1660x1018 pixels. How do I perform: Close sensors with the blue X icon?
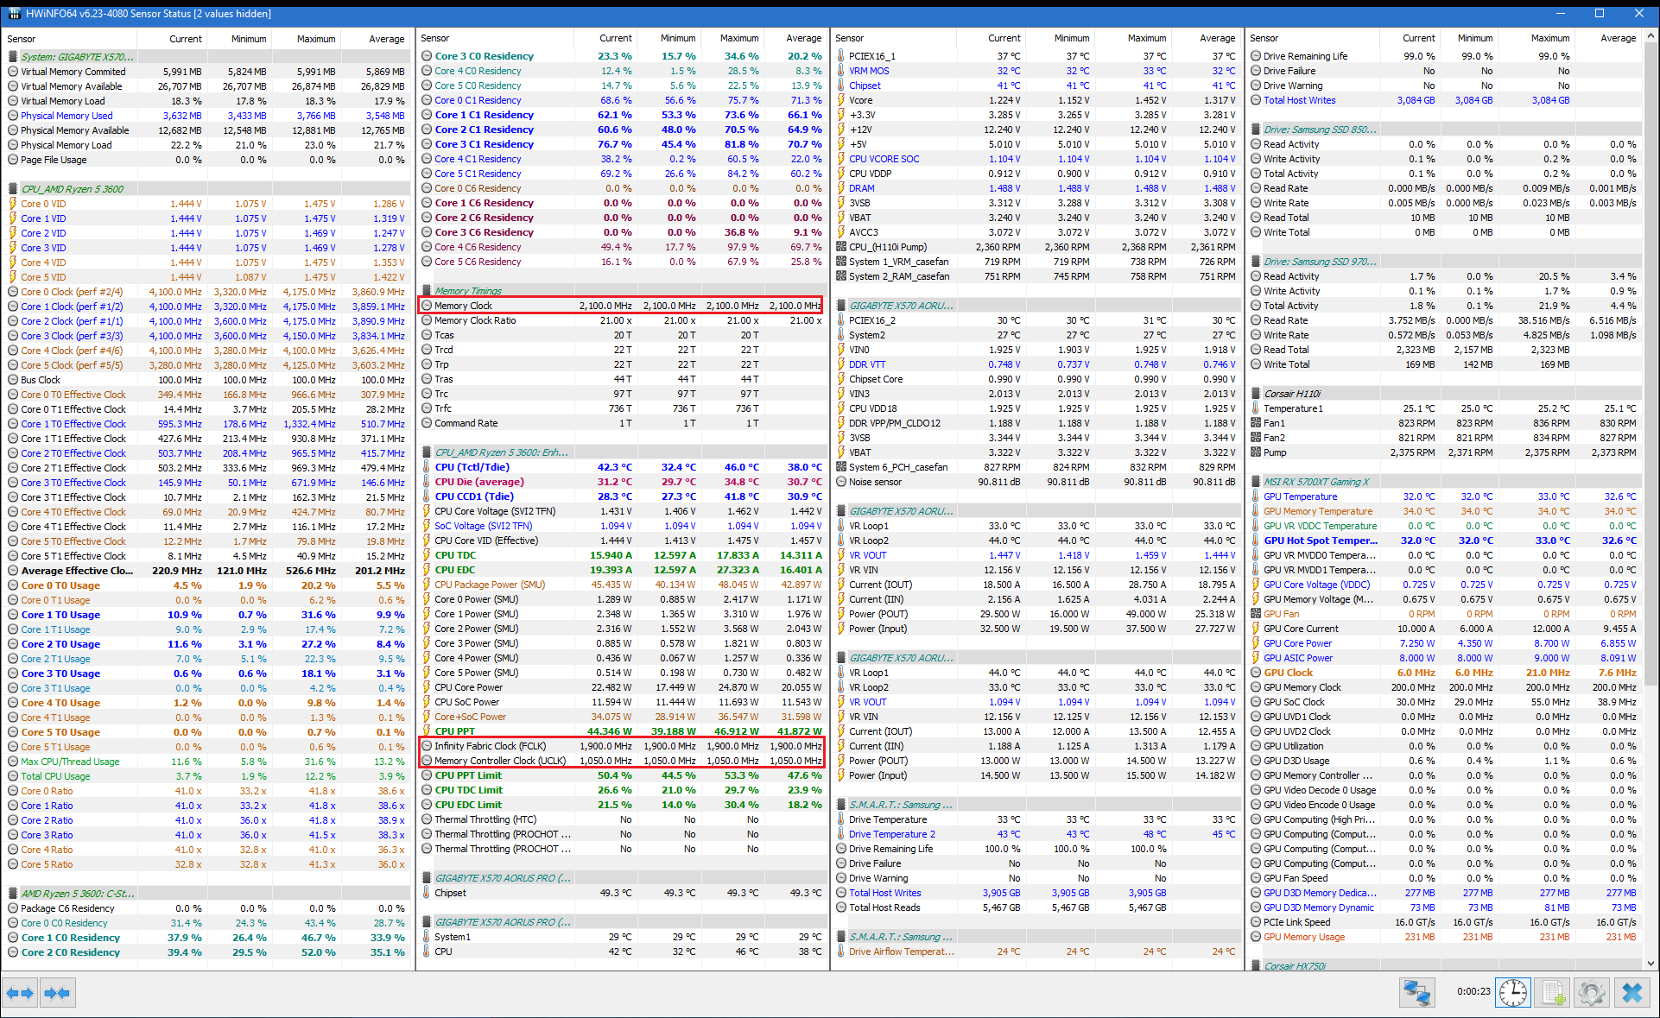click(1631, 993)
